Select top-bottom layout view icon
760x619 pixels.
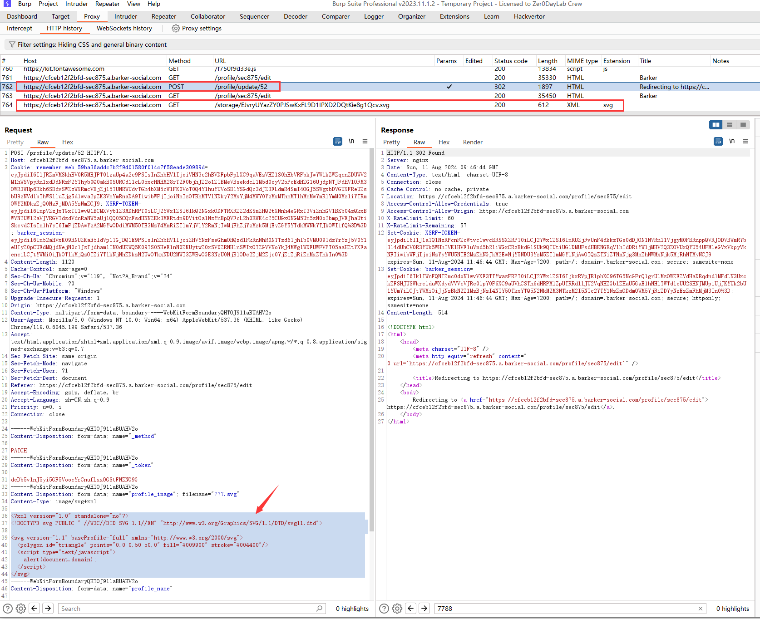730,125
